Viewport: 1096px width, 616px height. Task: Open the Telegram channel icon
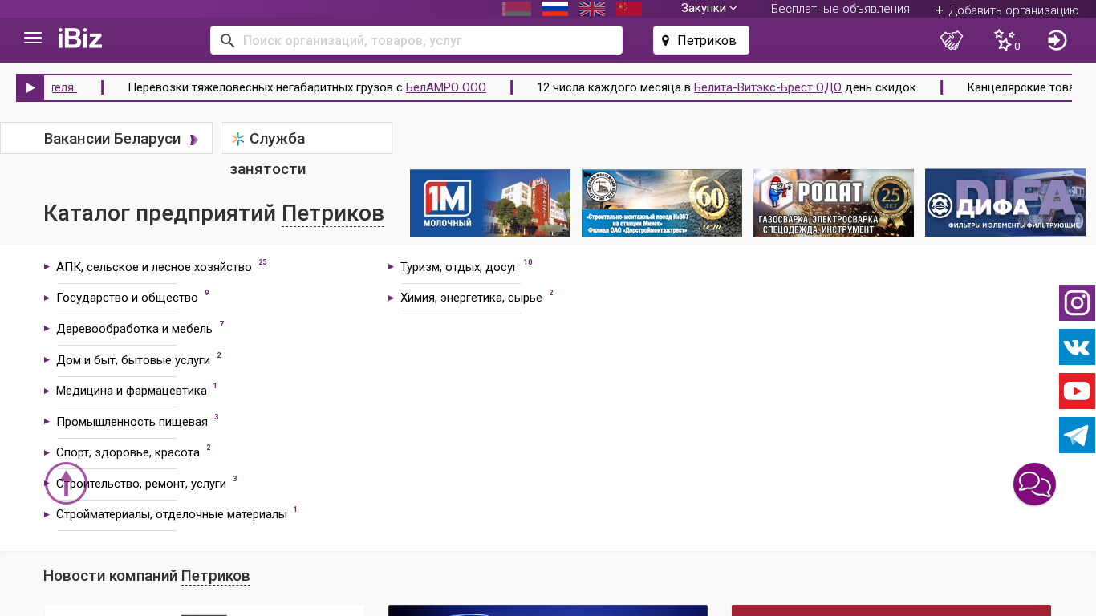click(1077, 436)
